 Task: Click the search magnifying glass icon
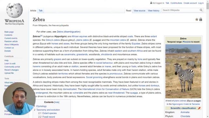[x=201, y=10]
